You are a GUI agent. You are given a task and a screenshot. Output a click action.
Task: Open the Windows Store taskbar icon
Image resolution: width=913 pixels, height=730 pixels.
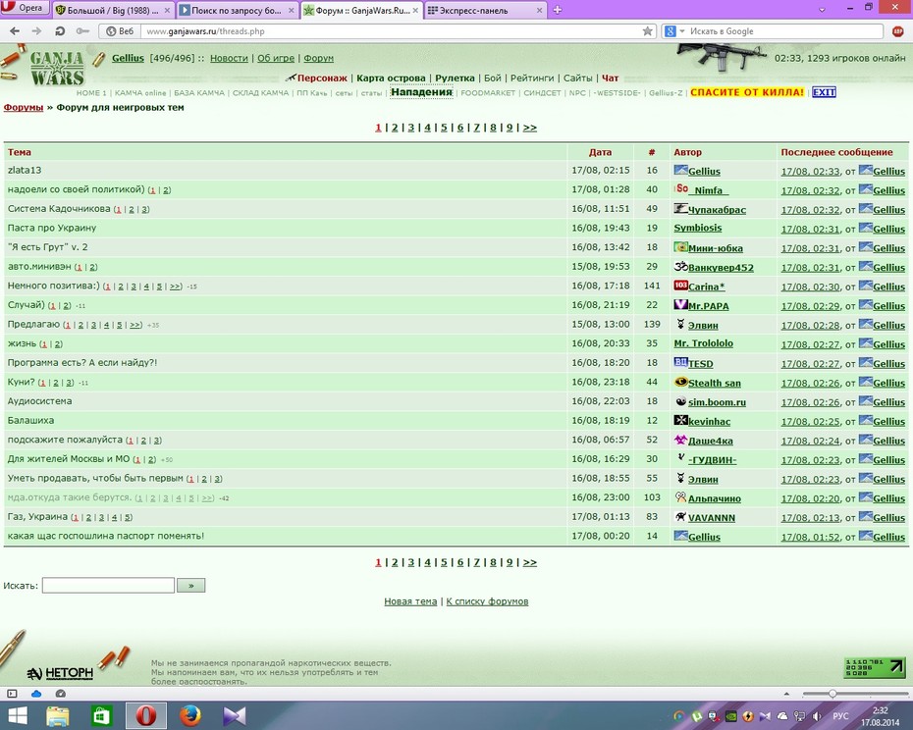101,716
